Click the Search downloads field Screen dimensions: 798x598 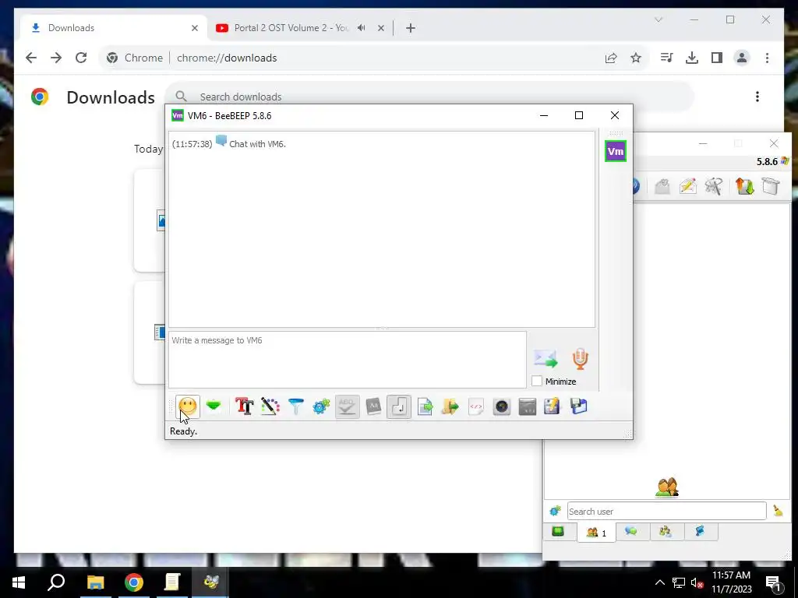point(430,97)
